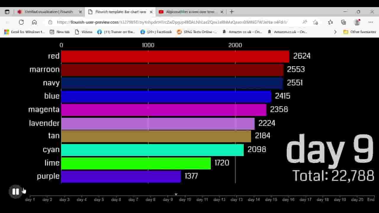Jump to End on the timeline
The width and height of the screenshot is (379, 213).
[x=371, y=200]
